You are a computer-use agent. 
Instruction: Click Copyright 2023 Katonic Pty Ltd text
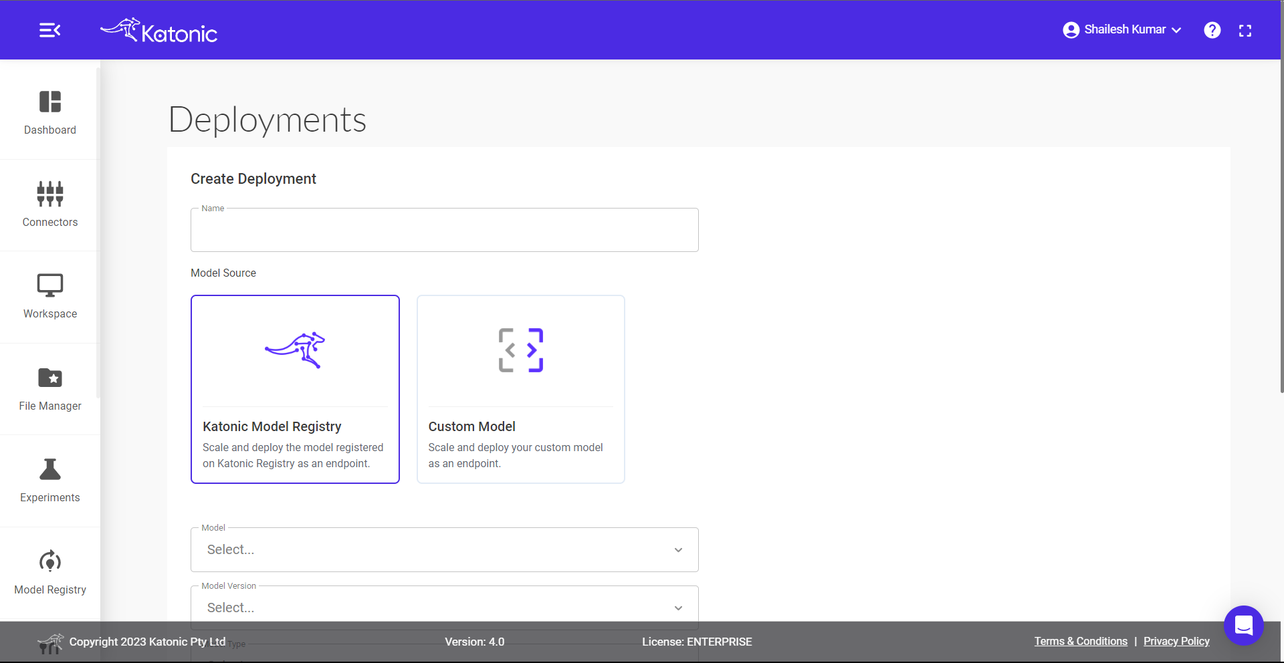pos(147,642)
